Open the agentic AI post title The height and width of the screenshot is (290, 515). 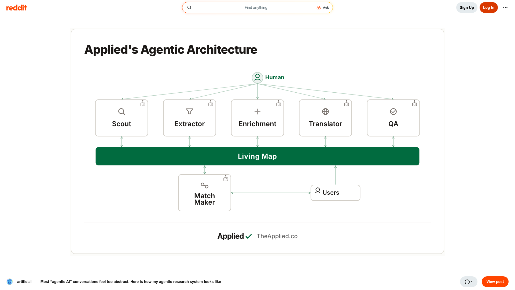click(x=131, y=282)
